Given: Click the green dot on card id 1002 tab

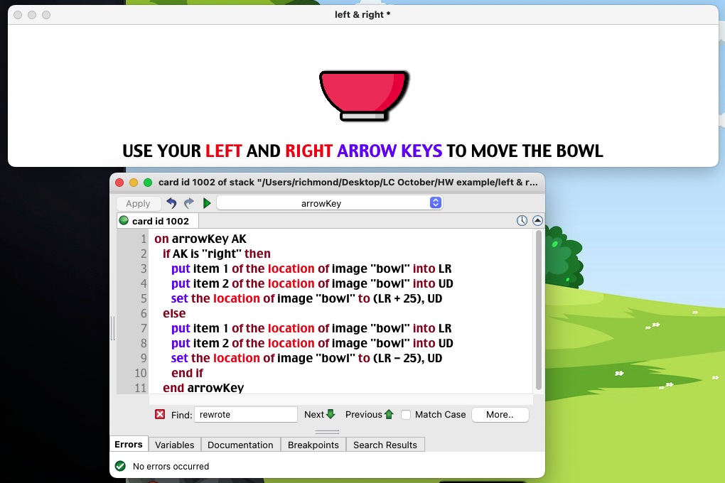Looking at the screenshot, I should tap(124, 220).
